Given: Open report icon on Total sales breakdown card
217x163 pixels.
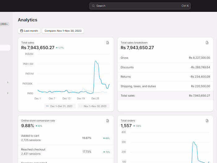Looking at the screenshot, I should pos(207,43).
